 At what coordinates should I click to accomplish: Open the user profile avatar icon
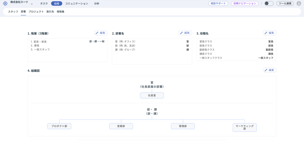coord(299,4)
